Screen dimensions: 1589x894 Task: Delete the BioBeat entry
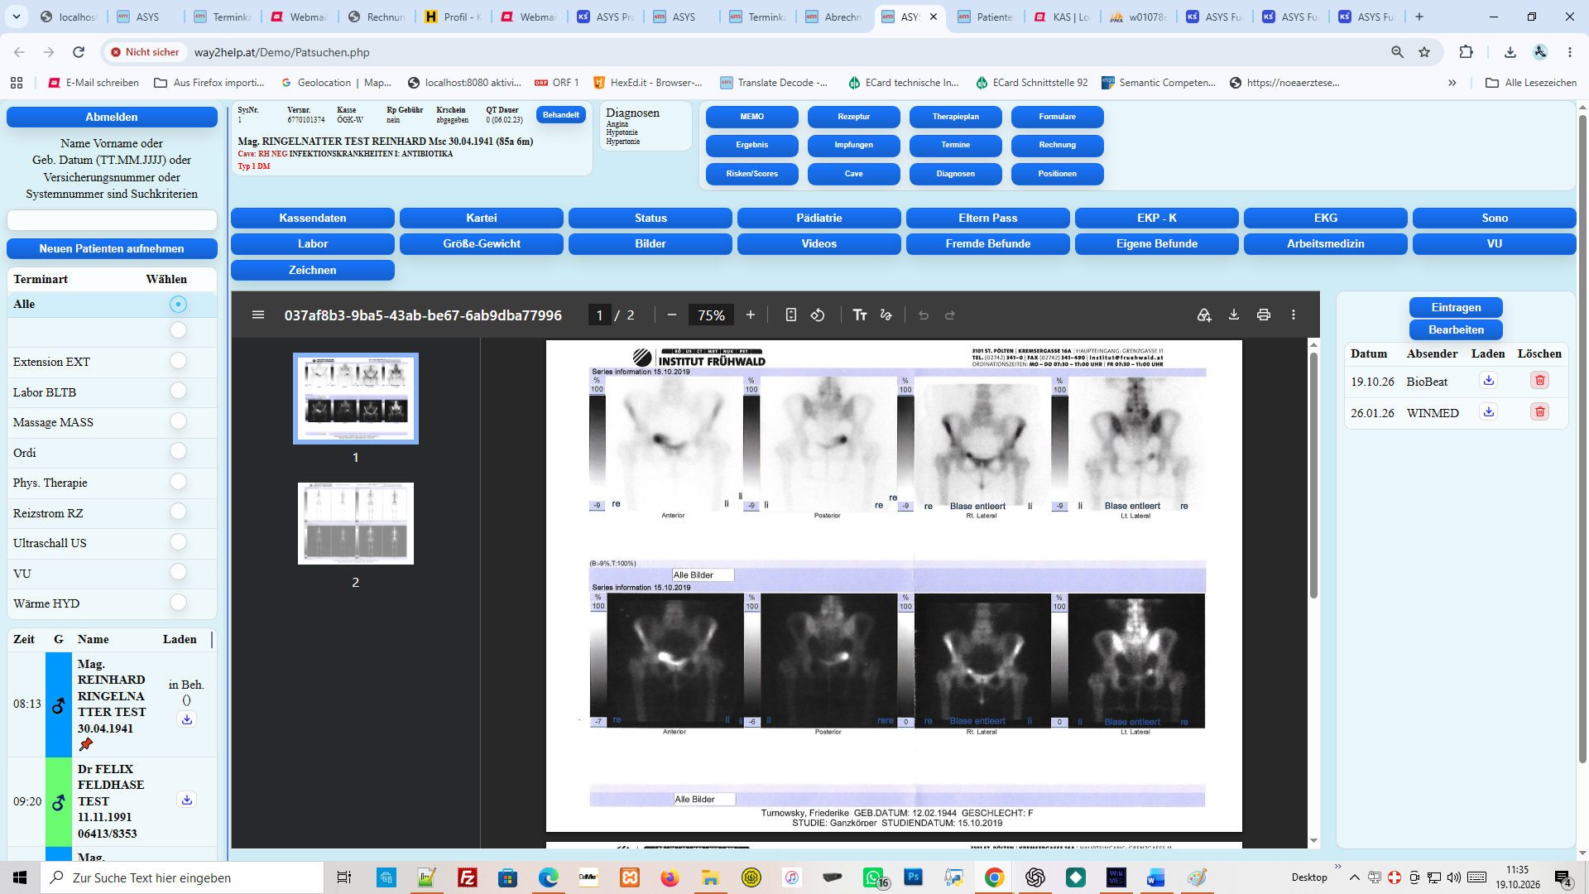click(x=1540, y=381)
